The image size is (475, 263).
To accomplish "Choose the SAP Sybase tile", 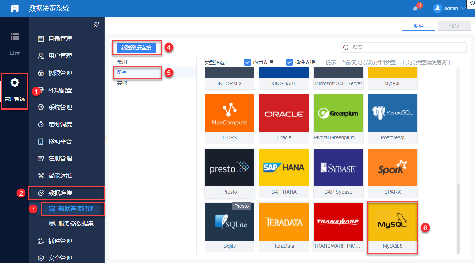I will 338,173.
